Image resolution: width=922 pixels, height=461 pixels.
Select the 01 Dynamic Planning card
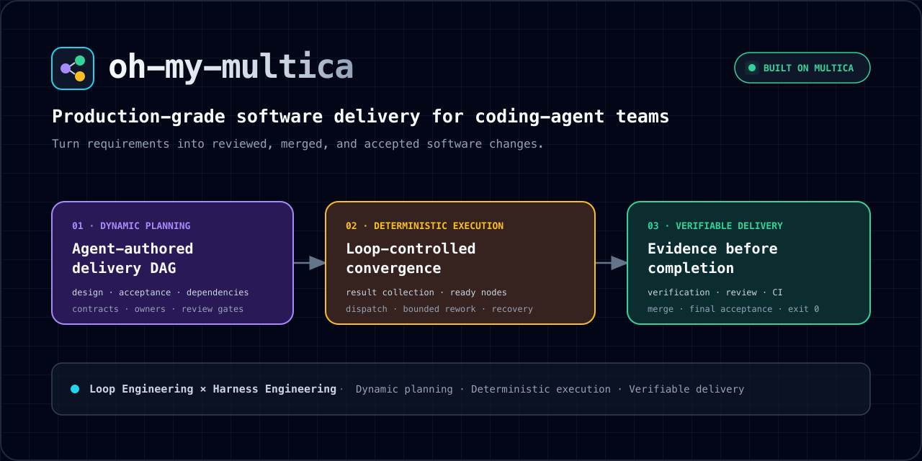[x=173, y=263]
